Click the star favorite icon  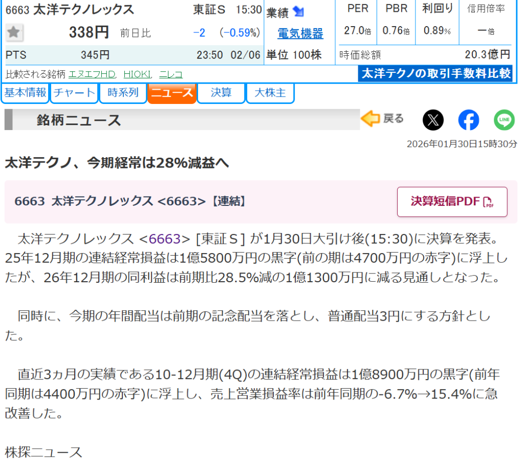coord(14,32)
